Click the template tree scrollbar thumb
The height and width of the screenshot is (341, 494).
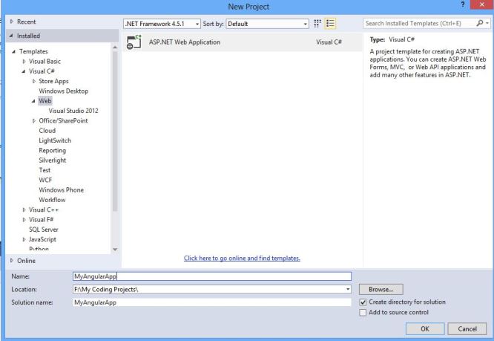click(x=115, y=131)
